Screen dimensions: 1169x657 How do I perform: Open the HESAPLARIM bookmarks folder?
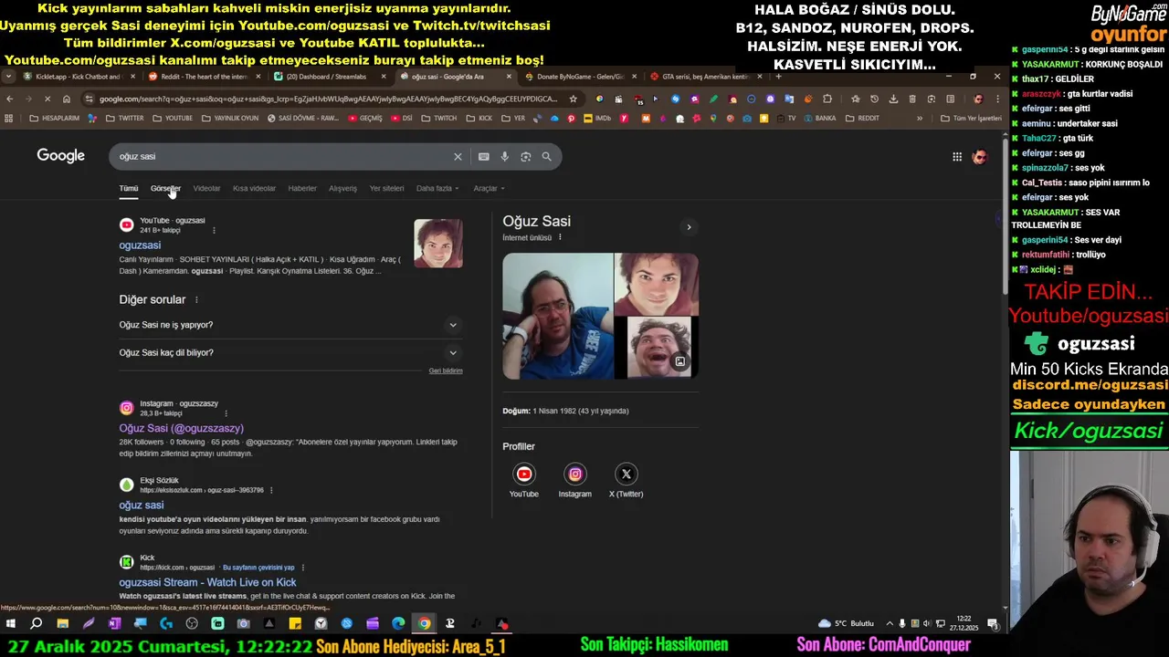tap(55, 119)
